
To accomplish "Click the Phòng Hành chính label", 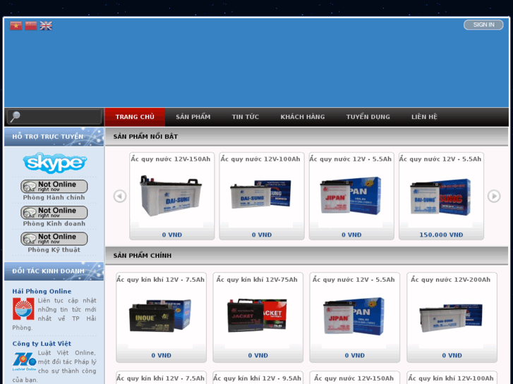I will tap(54, 197).
